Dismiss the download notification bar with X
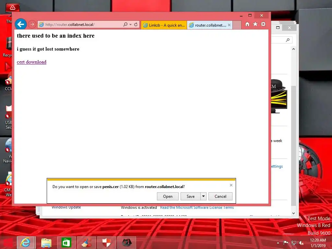Image resolution: width=332 pixels, height=249 pixels. (231, 185)
